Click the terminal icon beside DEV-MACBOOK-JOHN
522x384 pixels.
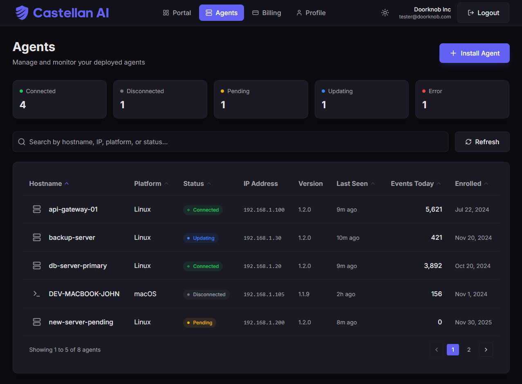point(37,294)
